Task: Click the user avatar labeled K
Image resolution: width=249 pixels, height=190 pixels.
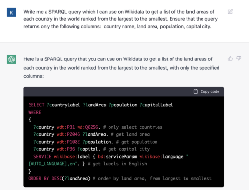Action: (11, 12)
